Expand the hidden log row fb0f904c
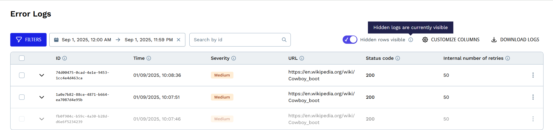The height and width of the screenshot is (130, 553). (x=42, y=119)
